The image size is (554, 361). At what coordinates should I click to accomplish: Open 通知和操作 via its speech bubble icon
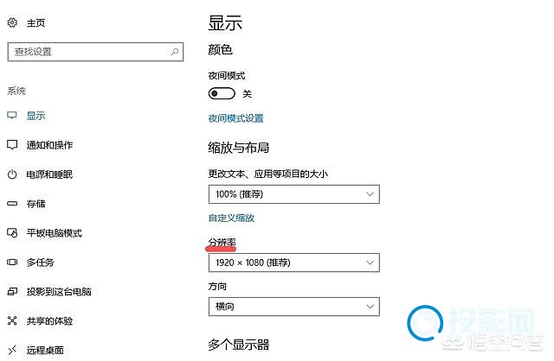(12, 144)
